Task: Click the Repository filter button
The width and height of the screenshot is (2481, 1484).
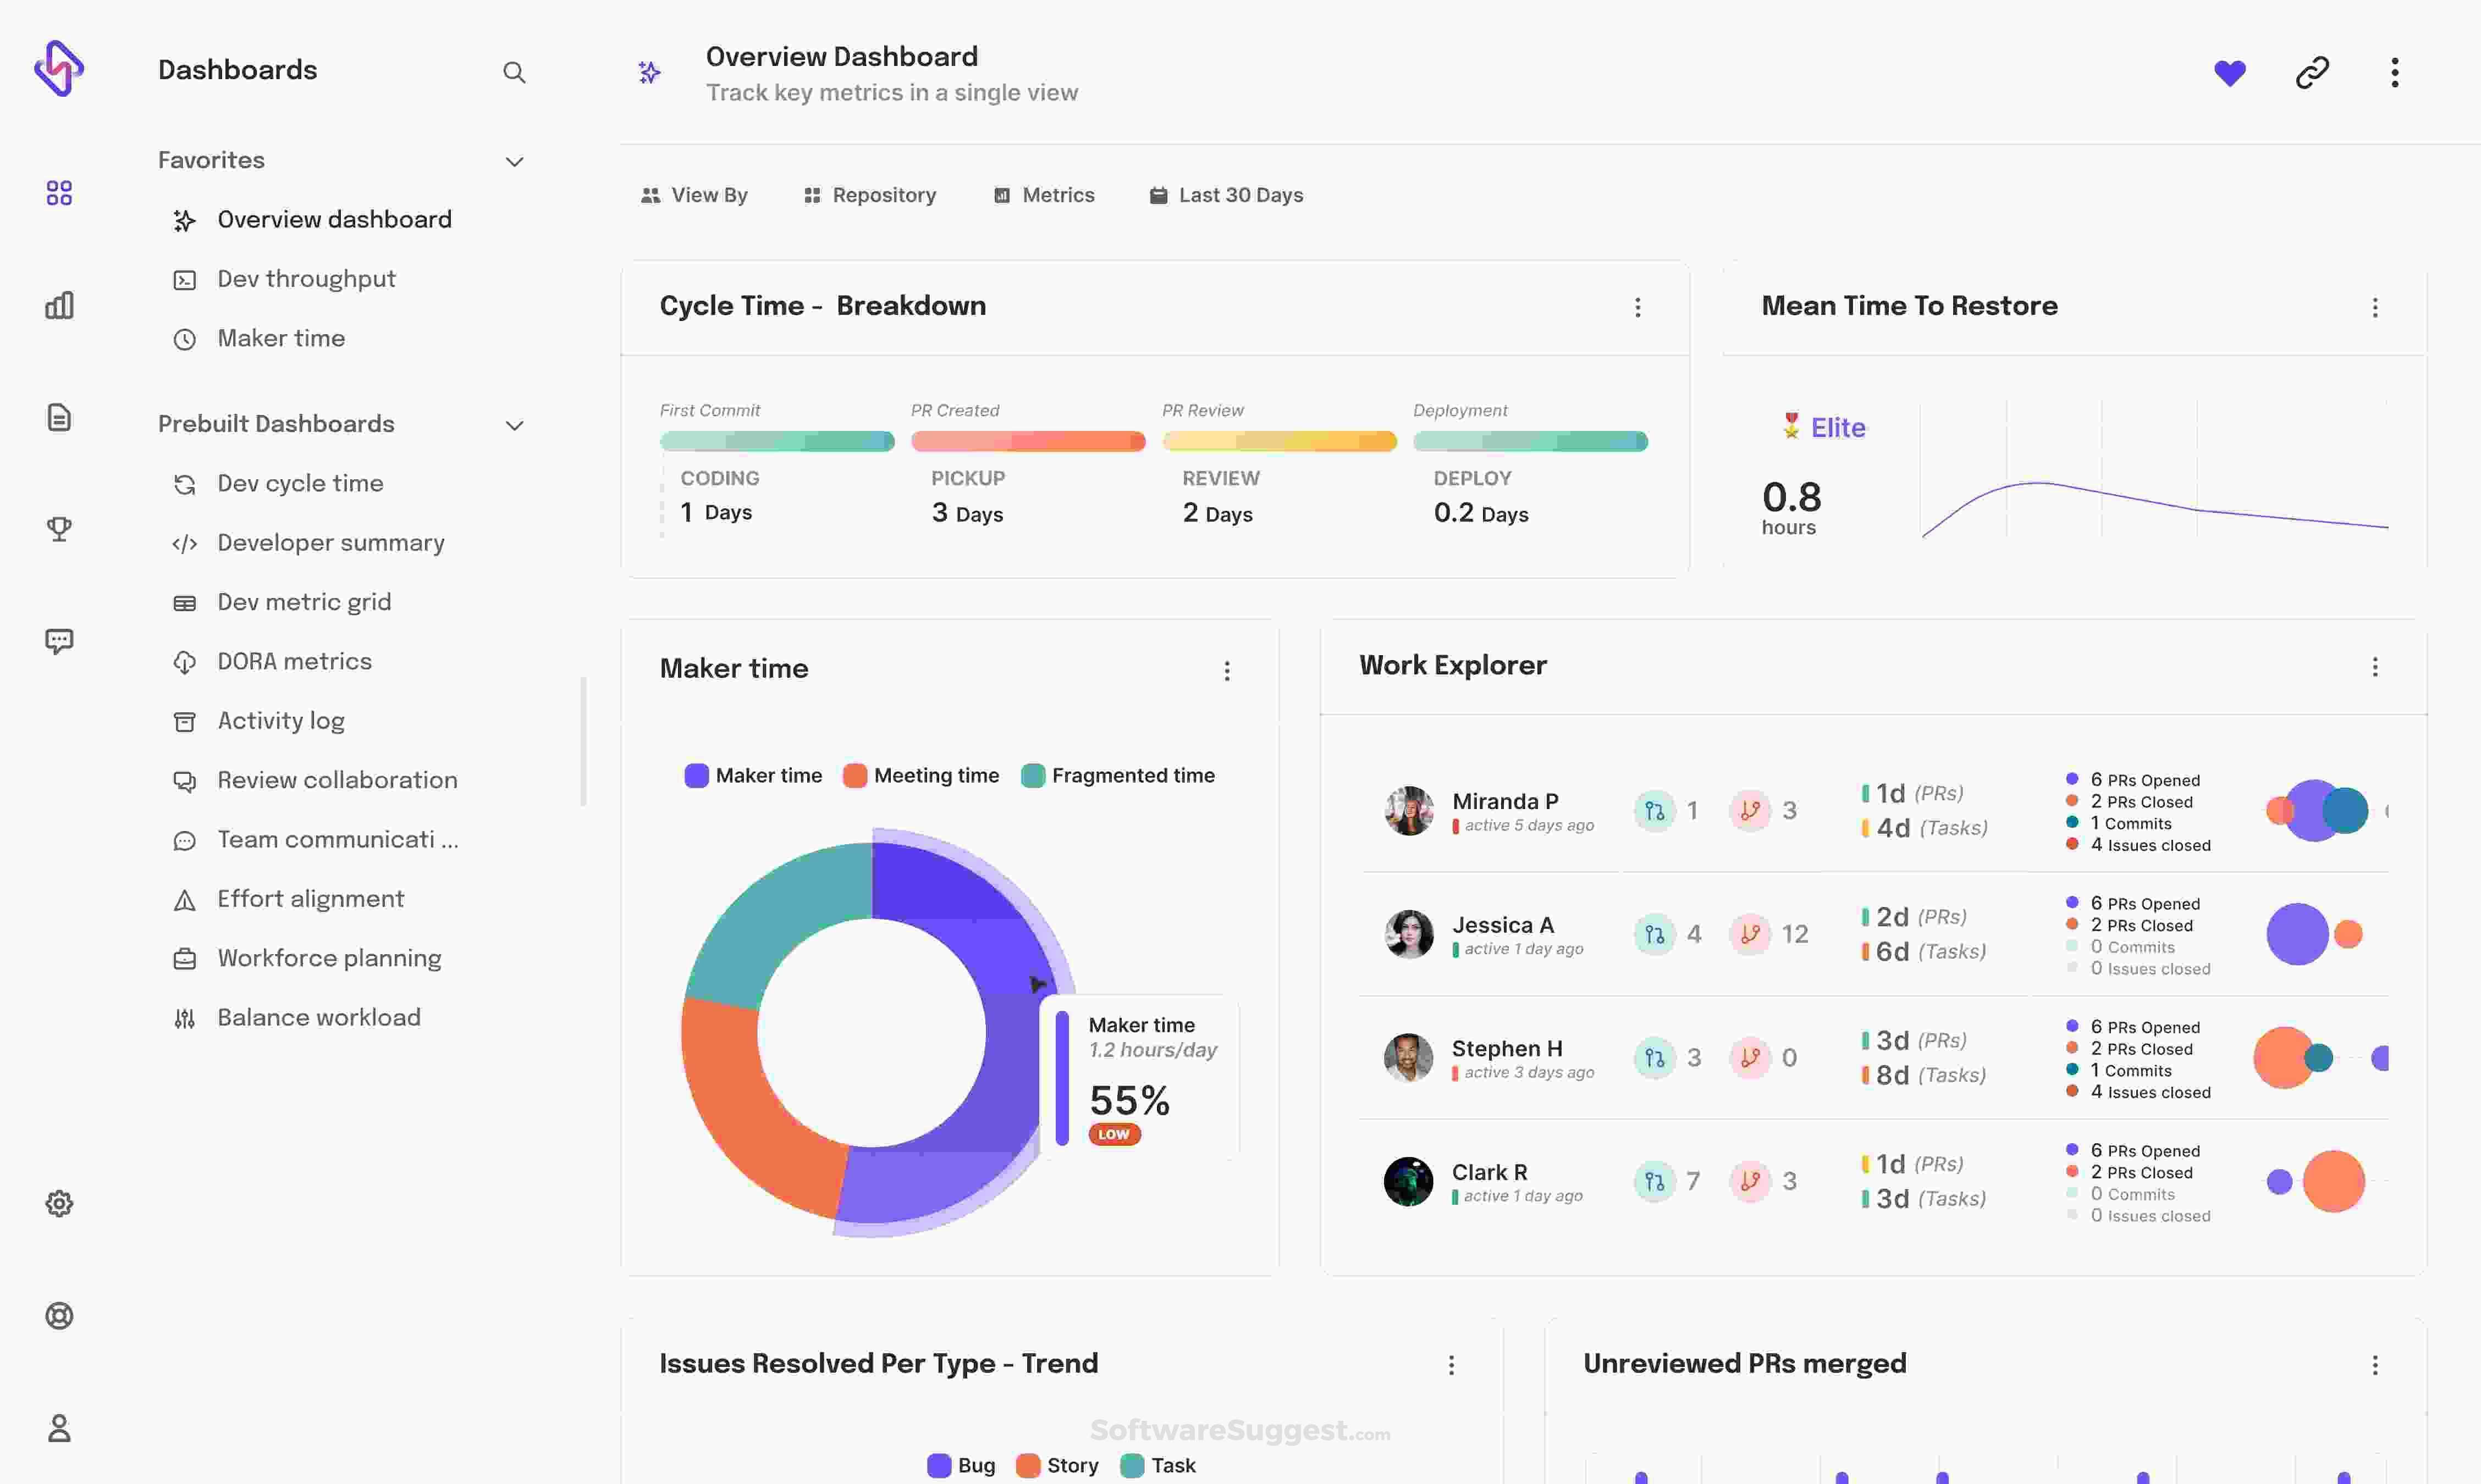Action: pos(870,195)
